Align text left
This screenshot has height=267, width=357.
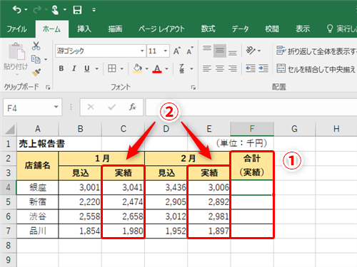(x=207, y=68)
